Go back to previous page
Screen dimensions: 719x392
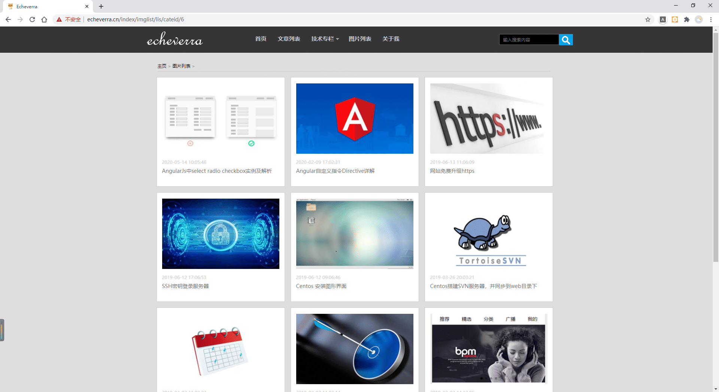pos(8,19)
